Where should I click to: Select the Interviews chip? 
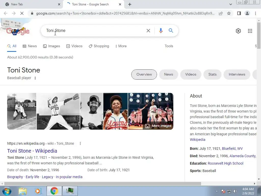pyautogui.click(x=237, y=75)
